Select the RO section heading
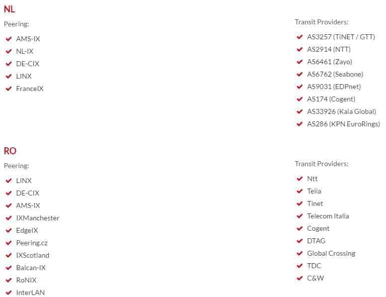The image size is (386, 297). (10, 151)
